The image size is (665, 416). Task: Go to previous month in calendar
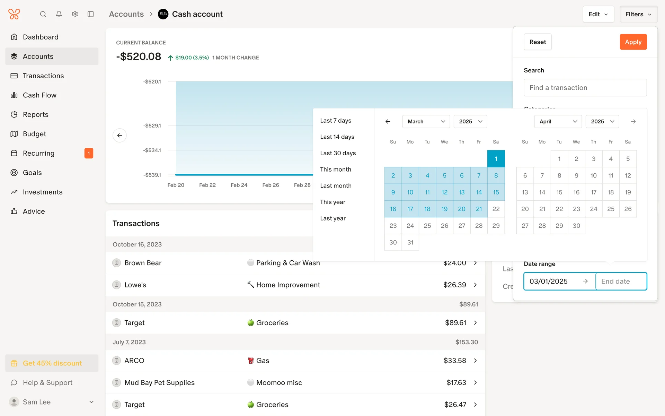coord(388,121)
